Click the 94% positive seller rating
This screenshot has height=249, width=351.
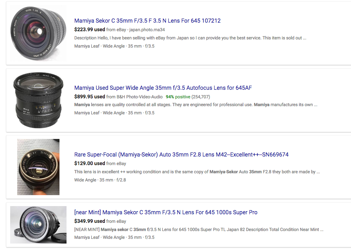(178, 97)
